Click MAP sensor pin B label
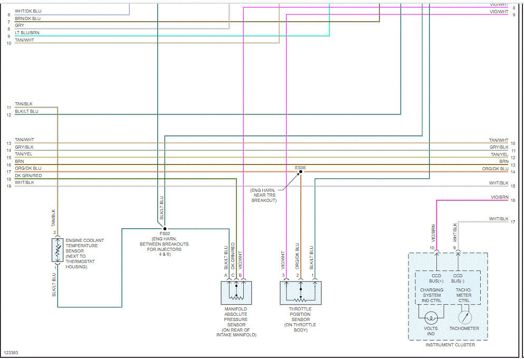 tap(240, 276)
